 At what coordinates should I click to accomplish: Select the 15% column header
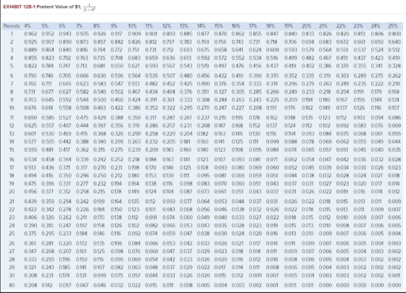click(x=218, y=26)
